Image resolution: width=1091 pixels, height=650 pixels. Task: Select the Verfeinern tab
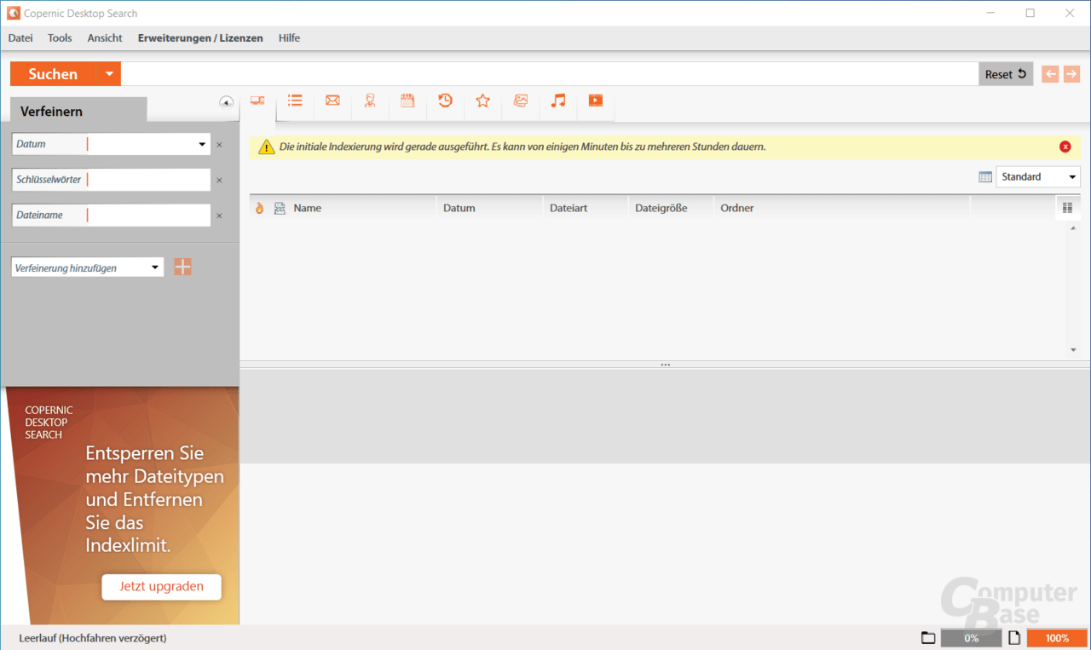pos(78,111)
